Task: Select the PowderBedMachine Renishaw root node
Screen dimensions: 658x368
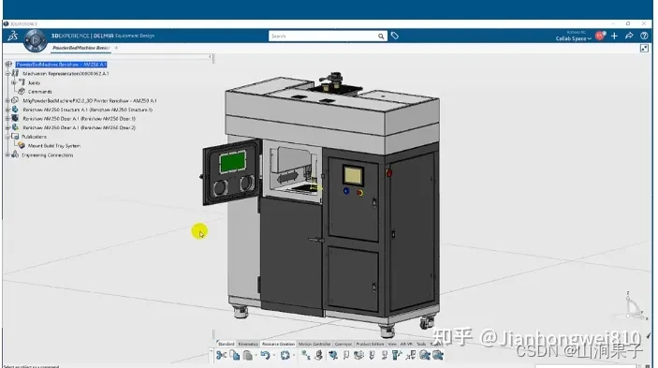Action: tap(61, 65)
